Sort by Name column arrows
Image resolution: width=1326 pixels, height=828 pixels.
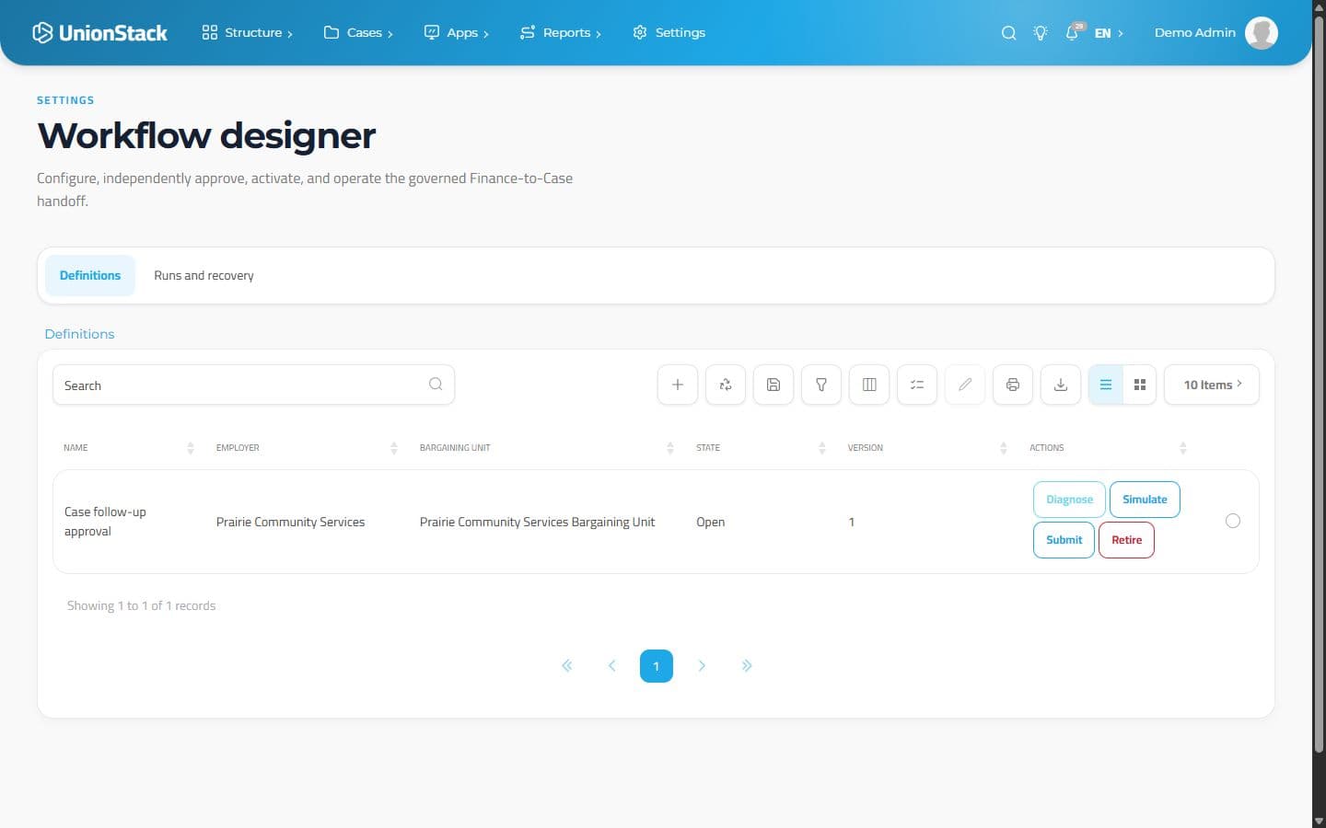click(191, 448)
